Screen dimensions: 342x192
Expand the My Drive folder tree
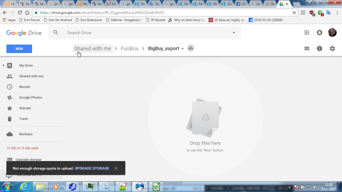3,65
